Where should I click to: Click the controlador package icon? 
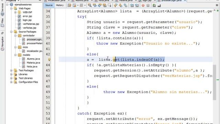[x=20, y=35]
